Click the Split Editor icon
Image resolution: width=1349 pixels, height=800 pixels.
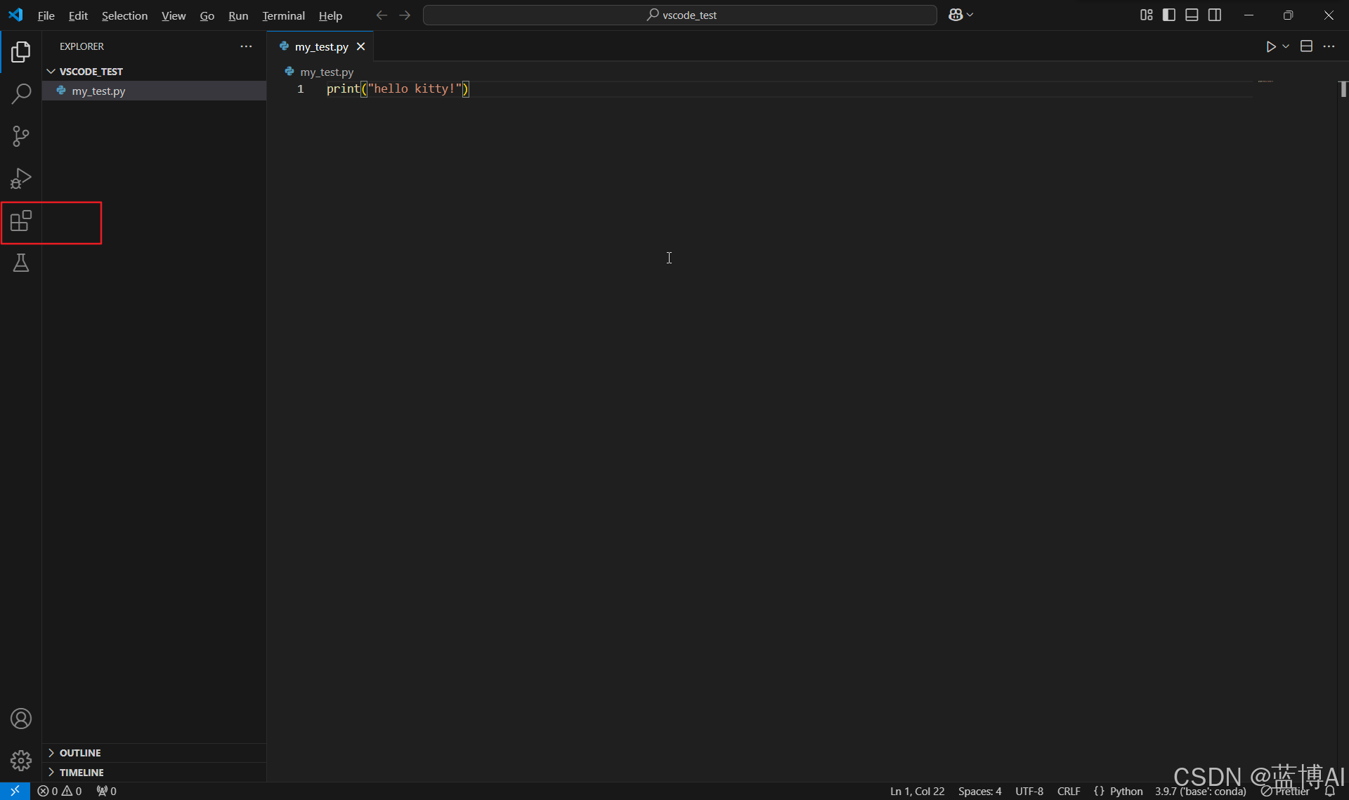tap(1306, 46)
